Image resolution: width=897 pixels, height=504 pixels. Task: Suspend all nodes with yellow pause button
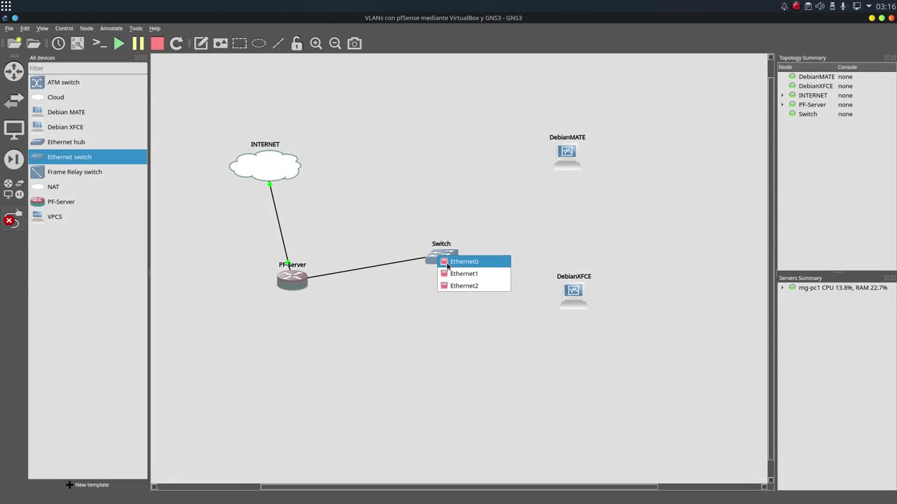(138, 43)
